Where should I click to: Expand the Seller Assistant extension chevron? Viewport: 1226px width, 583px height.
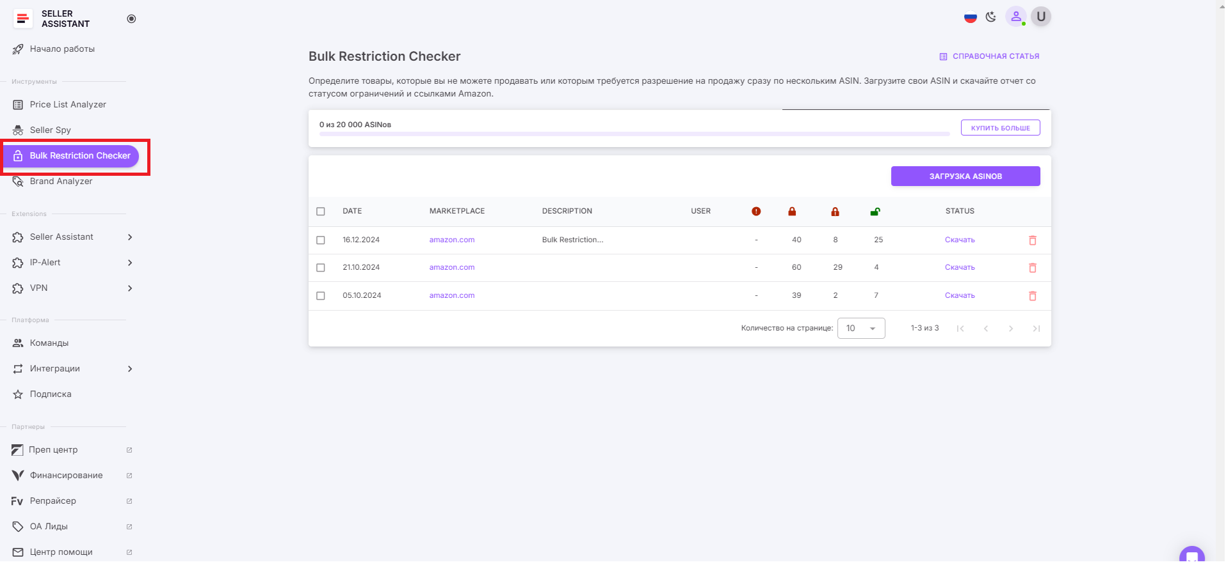(130, 237)
